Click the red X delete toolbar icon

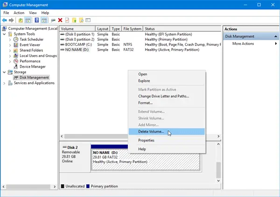coord(60,20)
